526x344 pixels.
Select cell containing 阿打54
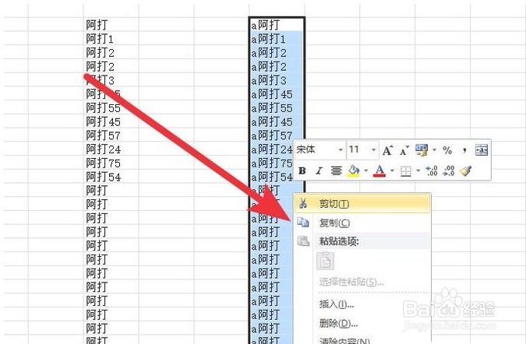tap(111, 177)
